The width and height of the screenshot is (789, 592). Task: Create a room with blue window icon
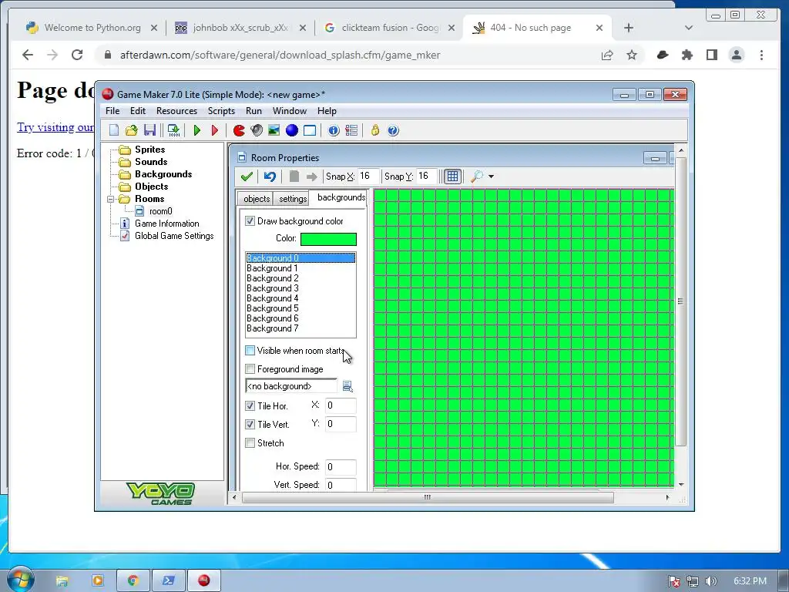(310, 130)
